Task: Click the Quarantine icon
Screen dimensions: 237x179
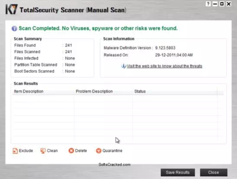Action: tap(98, 150)
